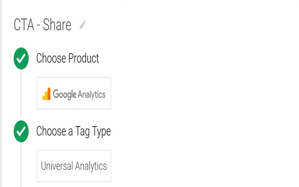The height and width of the screenshot is (187, 299).
Task: Expand the Choose a Tag Type step heading
Action: 73,131
